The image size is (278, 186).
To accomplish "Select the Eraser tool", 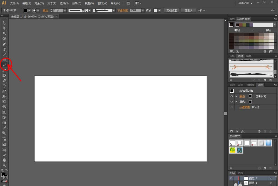I will [x=4, y=81].
